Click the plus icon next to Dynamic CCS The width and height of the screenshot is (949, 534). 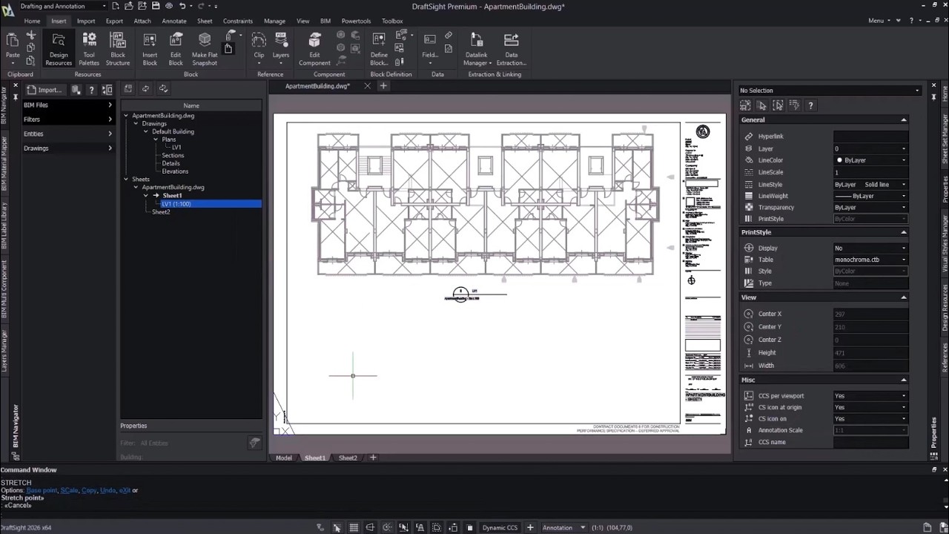coord(530,527)
